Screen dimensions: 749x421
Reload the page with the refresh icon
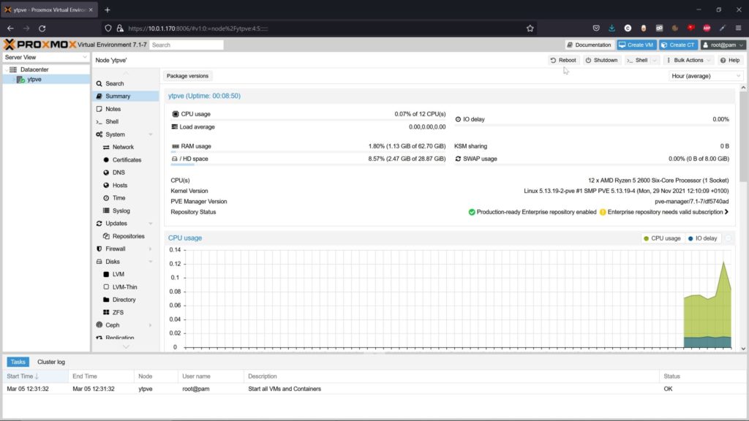click(x=42, y=29)
